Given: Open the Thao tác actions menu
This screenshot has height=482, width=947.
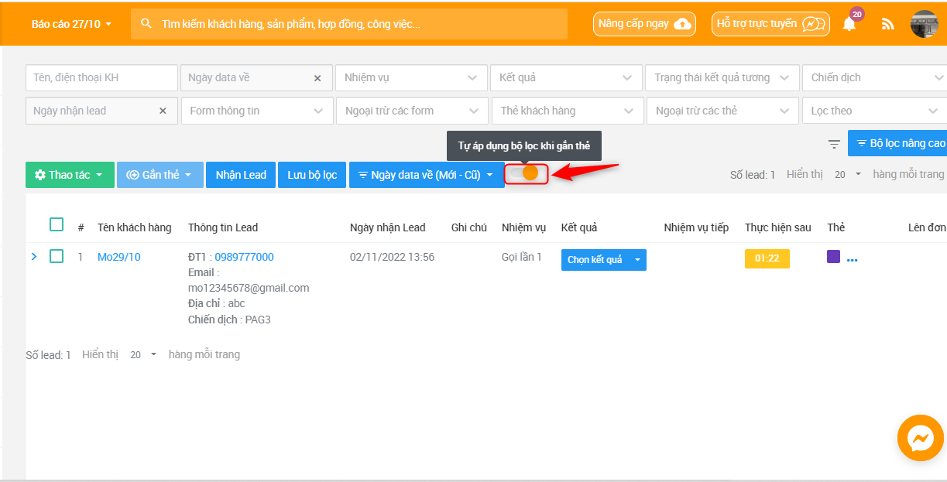Looking at the screenshot, I should [70, 175].
